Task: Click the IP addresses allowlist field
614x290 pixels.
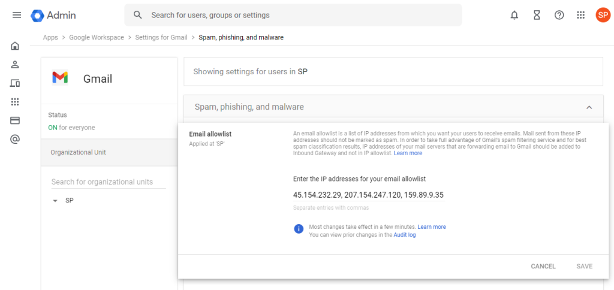Action: 368,195
